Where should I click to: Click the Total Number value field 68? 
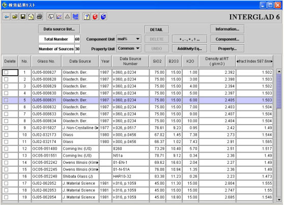pos(77,39)
